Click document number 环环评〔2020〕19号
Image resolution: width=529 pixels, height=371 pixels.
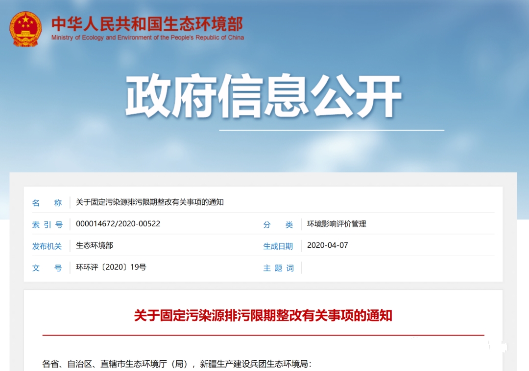[x=111, y=267]
